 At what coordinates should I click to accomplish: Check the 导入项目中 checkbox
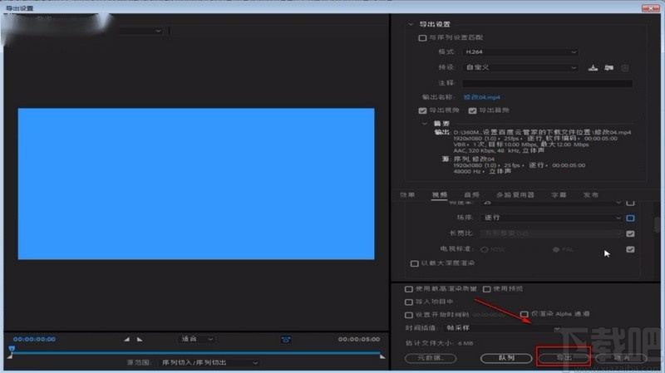(408, 302)
